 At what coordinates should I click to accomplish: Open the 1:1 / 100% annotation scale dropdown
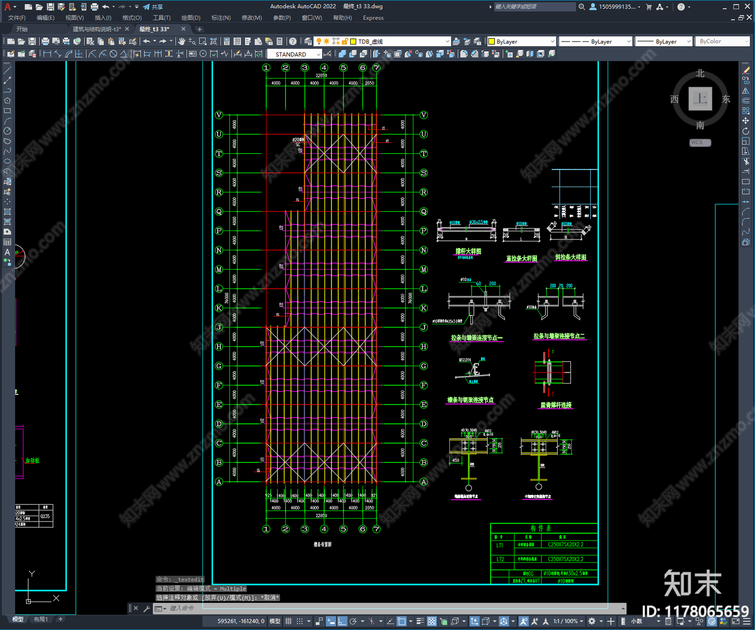pos(568,621)
